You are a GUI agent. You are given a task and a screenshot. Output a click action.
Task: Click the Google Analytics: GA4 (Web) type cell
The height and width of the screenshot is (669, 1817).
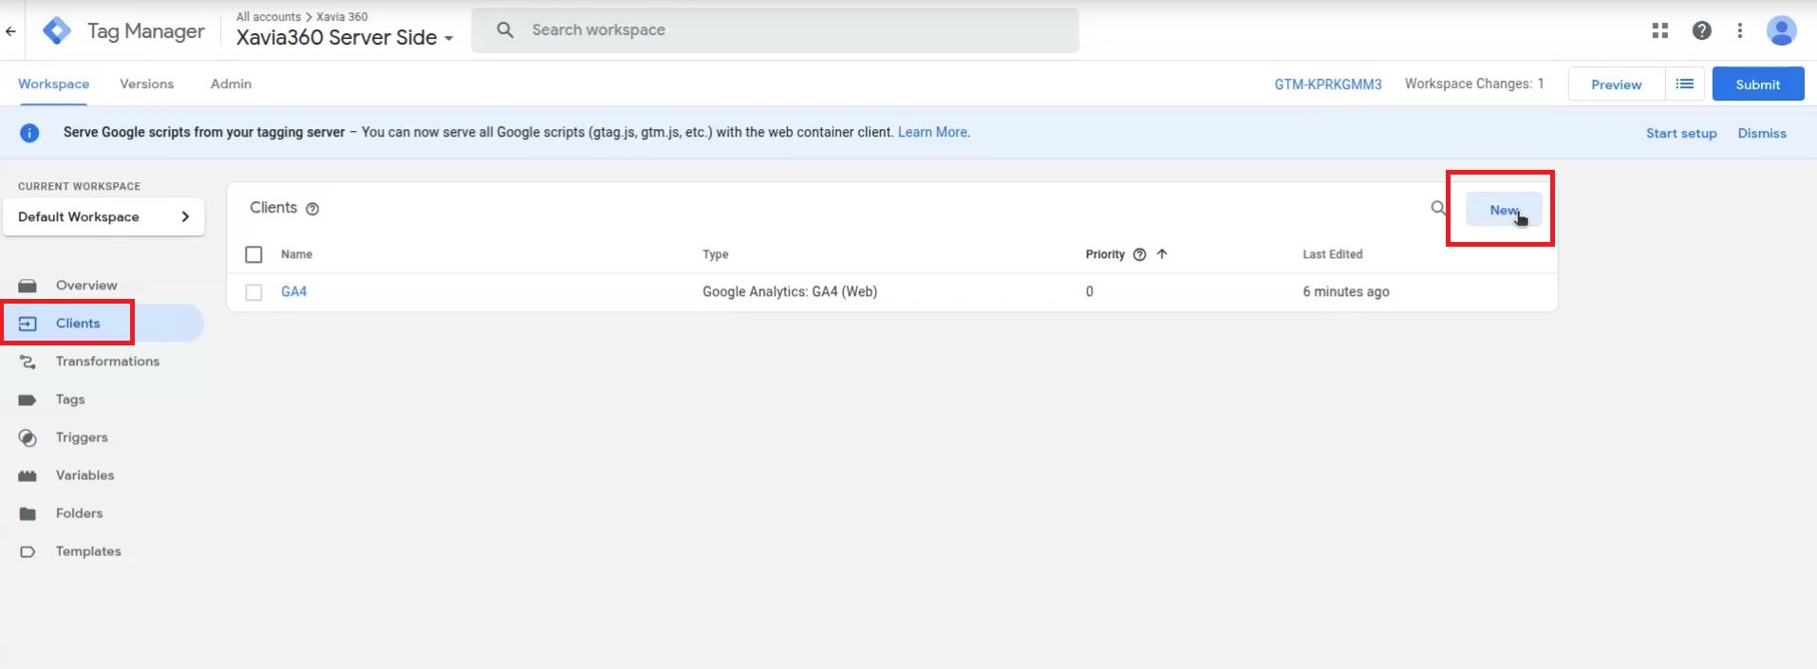[x=790, y=292]
